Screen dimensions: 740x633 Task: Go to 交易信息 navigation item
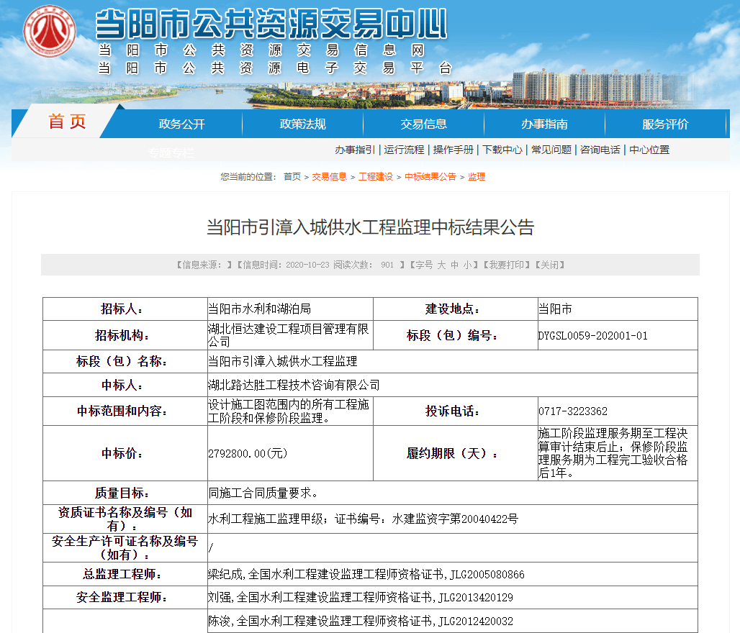tap(423, 124)
